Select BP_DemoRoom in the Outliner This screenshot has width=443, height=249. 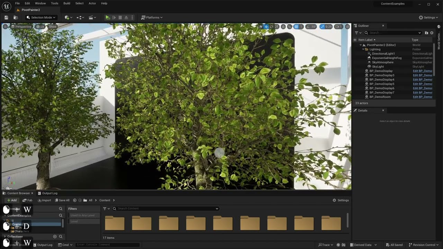point(380,97)
